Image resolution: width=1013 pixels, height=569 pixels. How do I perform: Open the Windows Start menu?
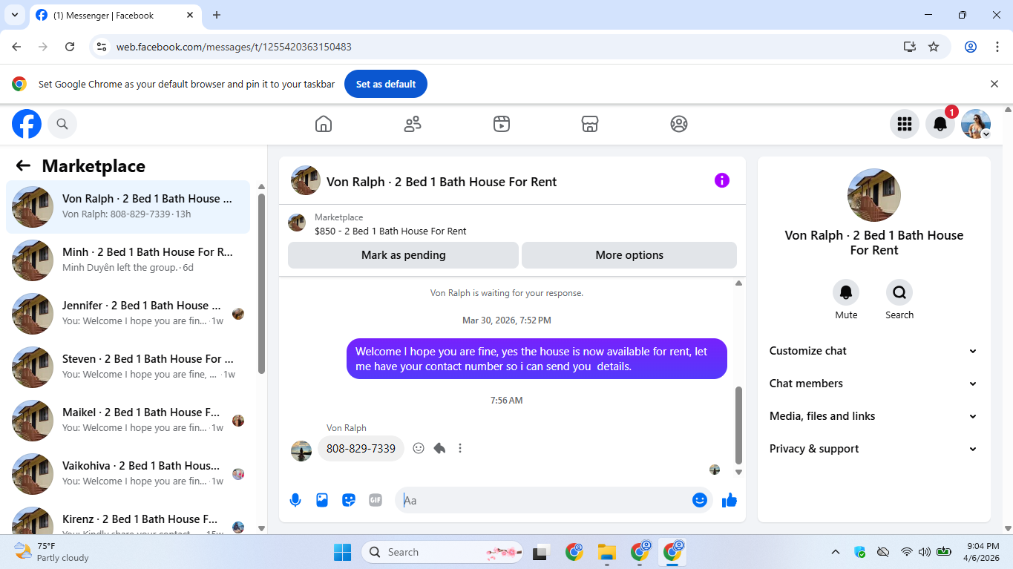pos(342,552)
